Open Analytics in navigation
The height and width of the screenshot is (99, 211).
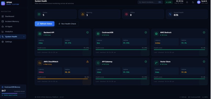[x=13, y=31]
